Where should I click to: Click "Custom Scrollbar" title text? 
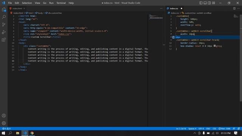(x=41, y=37)
